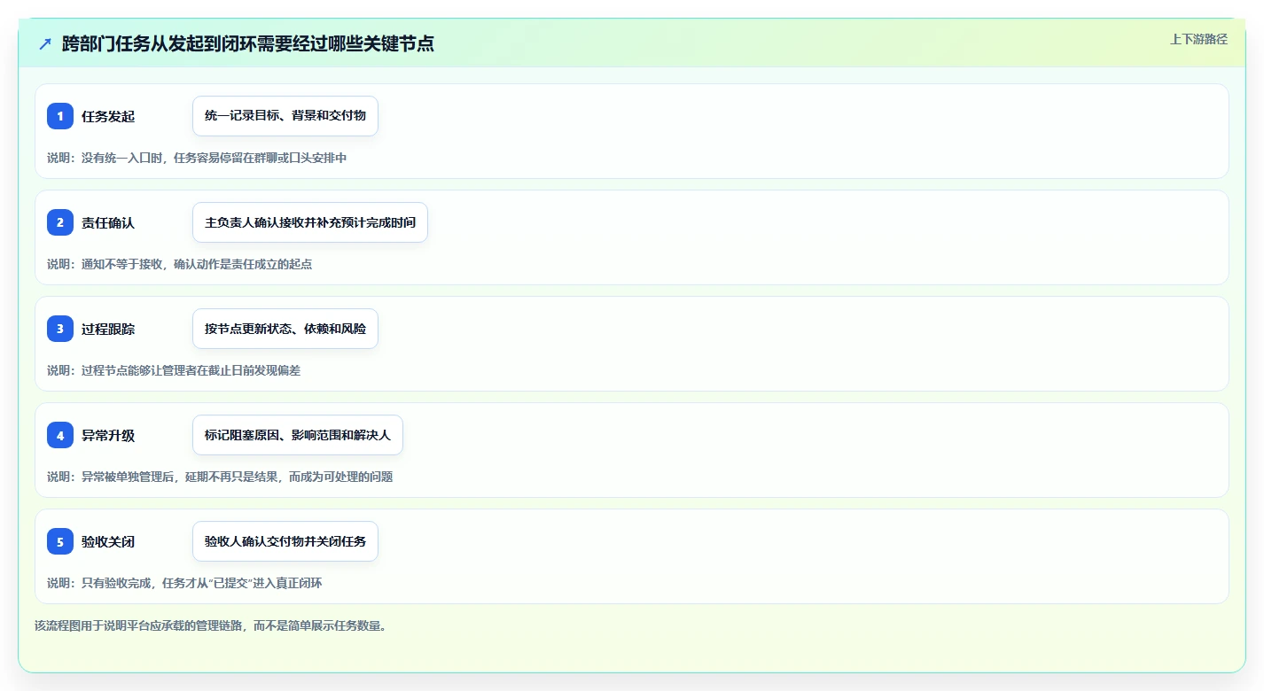
Task: Select the 主负责人确认接收并补充预计完成时间 chip
Action: [x=310, y=222]
